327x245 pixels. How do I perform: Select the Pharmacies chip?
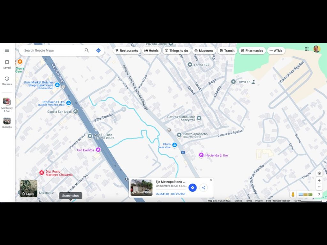(x=252, y=51)
